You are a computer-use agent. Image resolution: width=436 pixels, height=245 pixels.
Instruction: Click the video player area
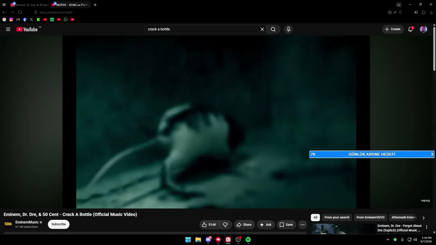pos(216,122)
